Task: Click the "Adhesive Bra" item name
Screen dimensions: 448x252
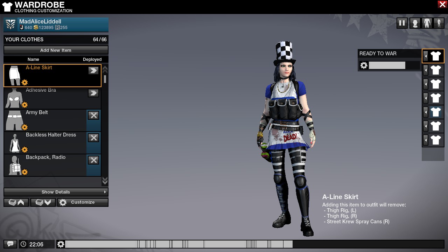Action: click(x=41, y=90)
